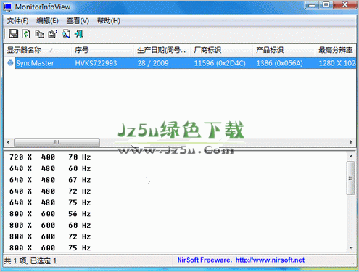
Task: Select the SyncMaster monitor row
Action: point(180,63)
